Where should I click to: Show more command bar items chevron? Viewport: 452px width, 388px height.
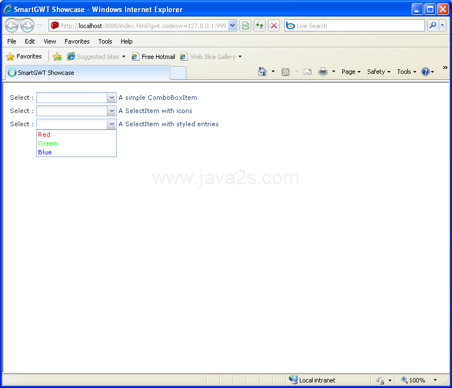(x=445, y=67)
